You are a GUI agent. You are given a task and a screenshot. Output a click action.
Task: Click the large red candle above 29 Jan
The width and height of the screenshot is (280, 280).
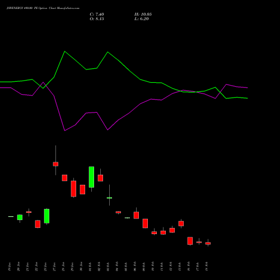(x=73, y=189)
